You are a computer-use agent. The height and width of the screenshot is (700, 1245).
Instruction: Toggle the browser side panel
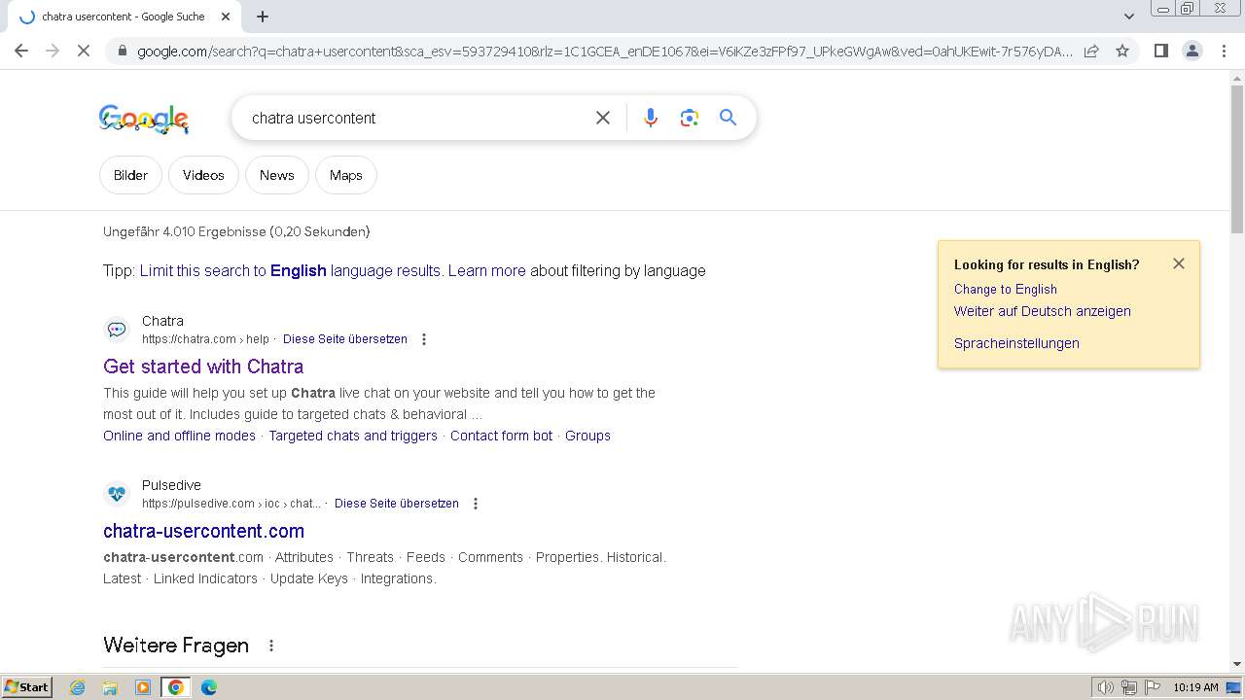click(1160, 51)
